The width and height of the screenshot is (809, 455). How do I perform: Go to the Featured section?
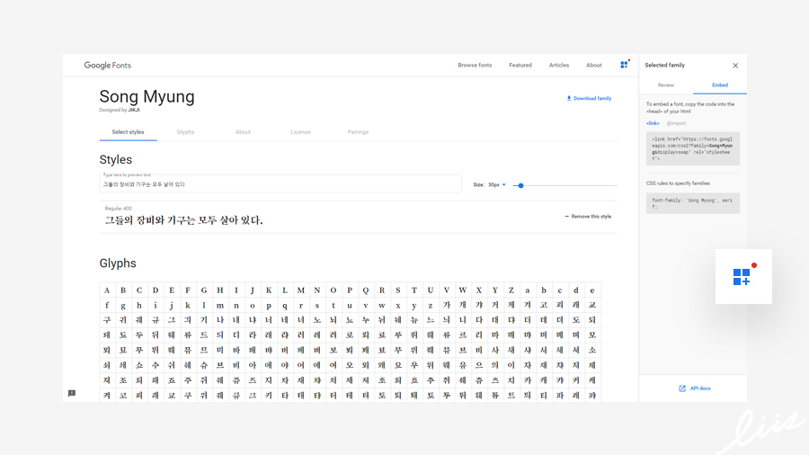[520, 66]
